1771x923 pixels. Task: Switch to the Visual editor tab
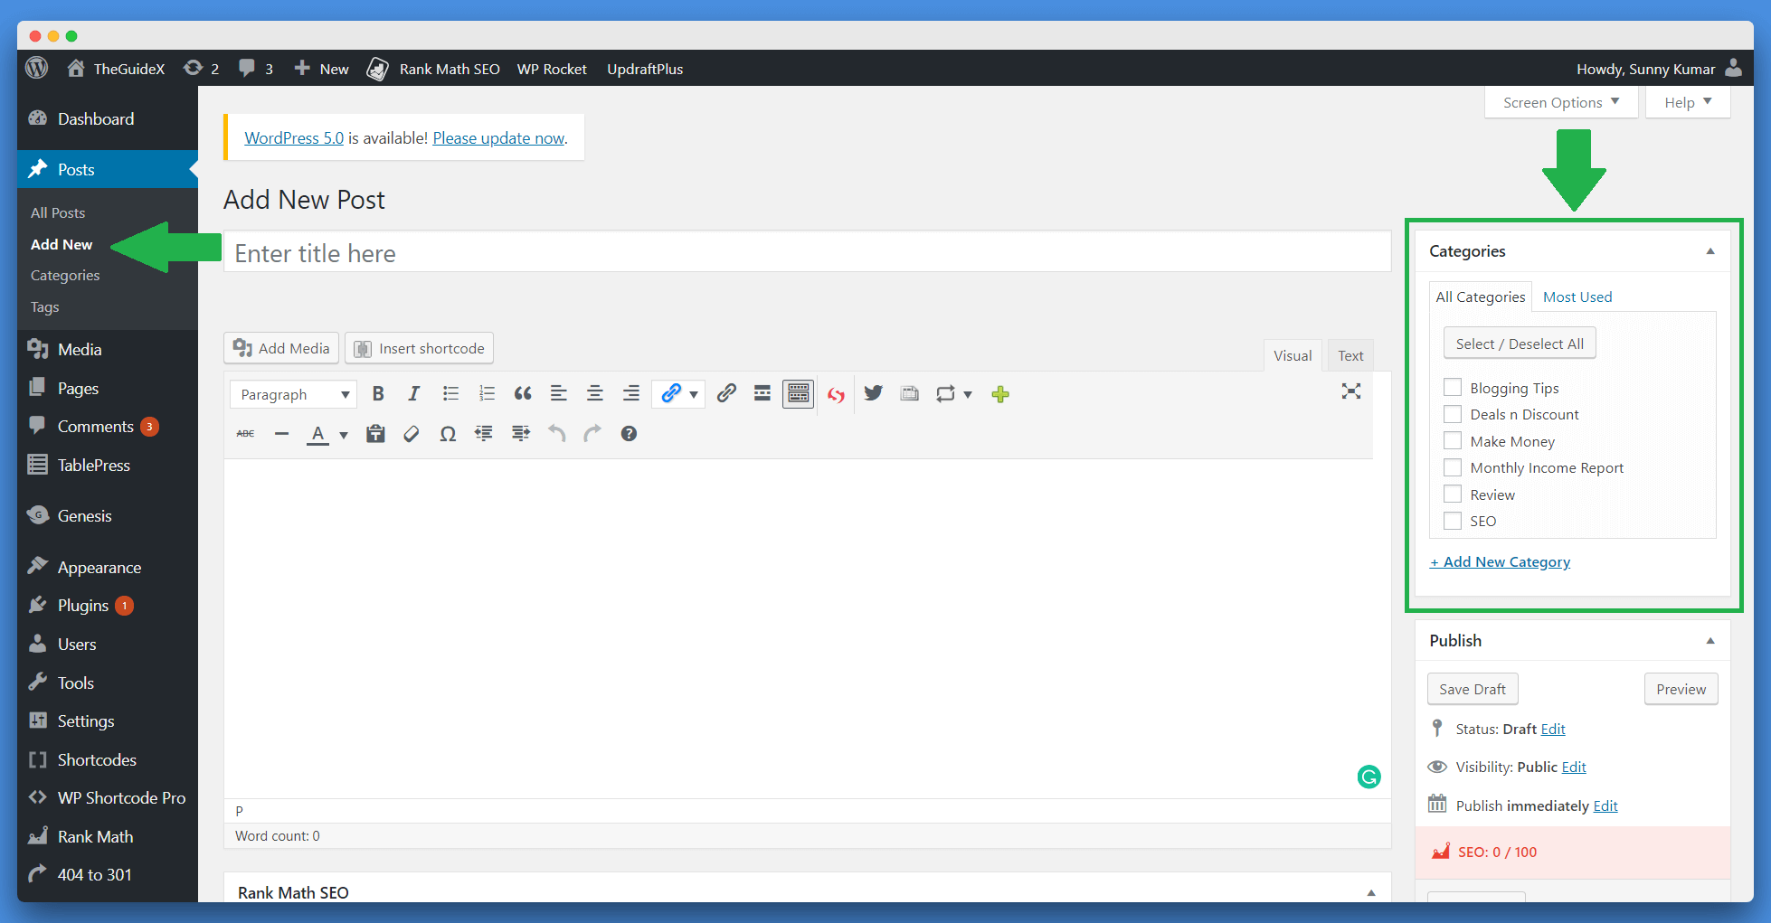(1293, 355)
